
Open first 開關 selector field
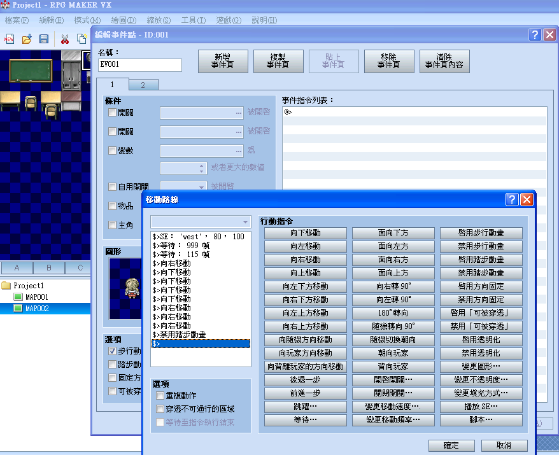202,113
